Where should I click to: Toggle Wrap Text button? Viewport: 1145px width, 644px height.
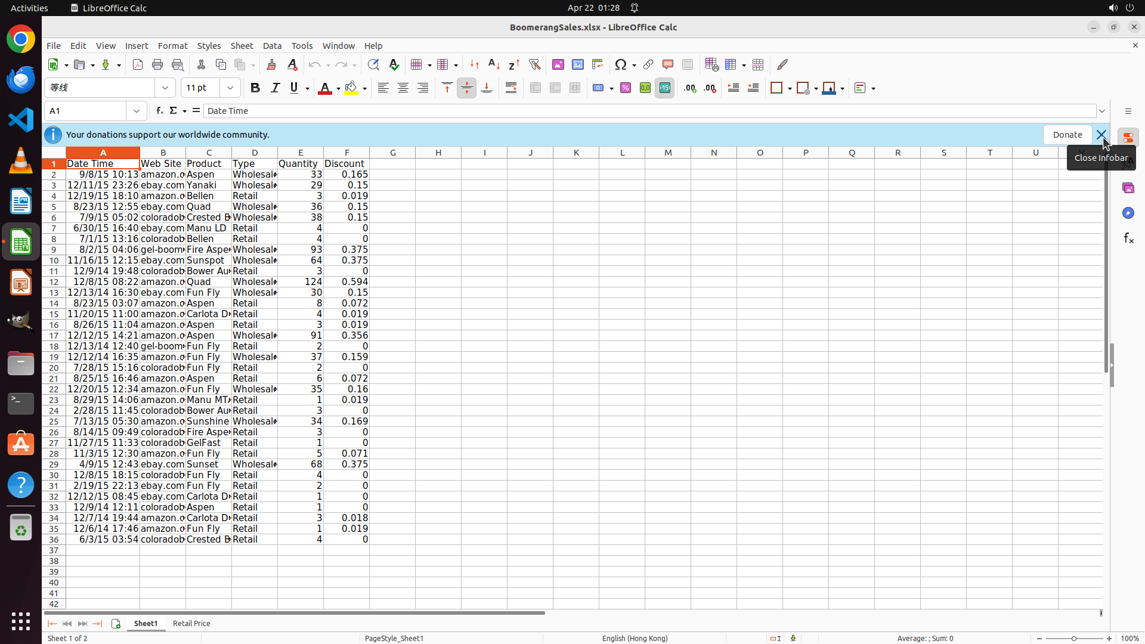click(511, 88)
